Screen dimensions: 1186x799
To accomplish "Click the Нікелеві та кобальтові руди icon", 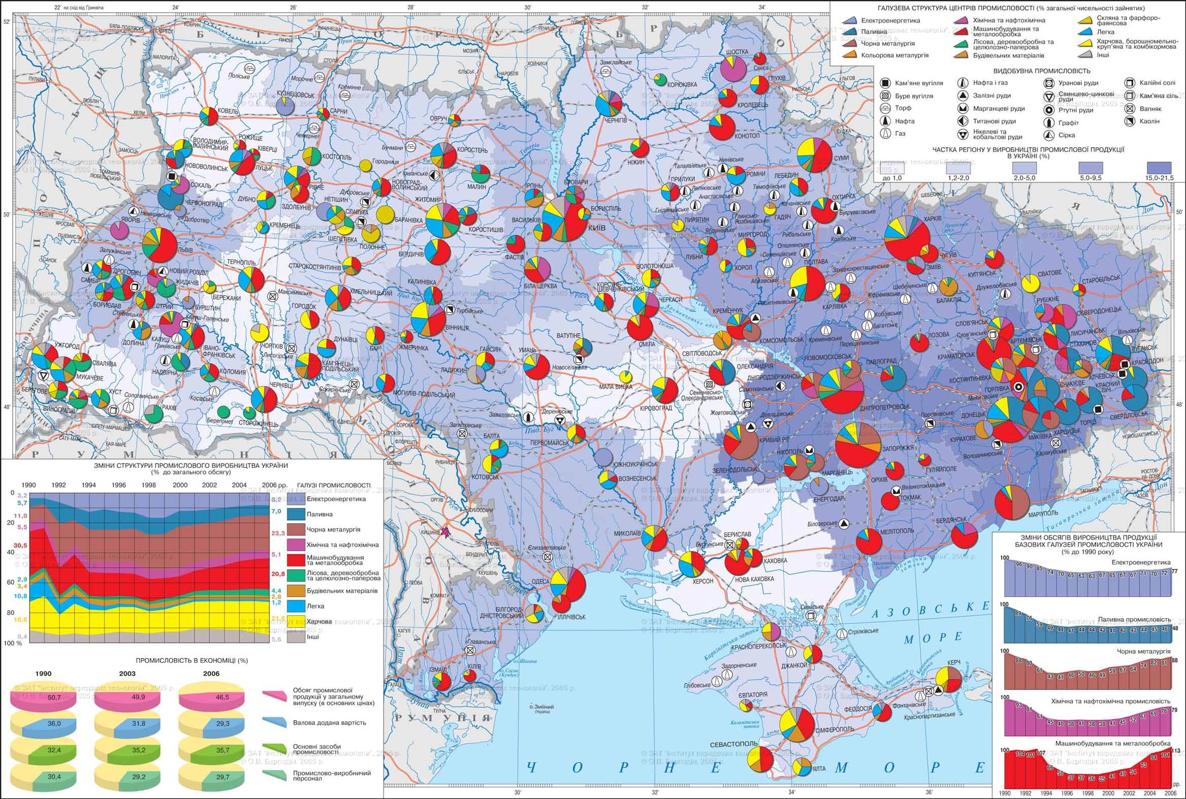I will pos(963,135).
